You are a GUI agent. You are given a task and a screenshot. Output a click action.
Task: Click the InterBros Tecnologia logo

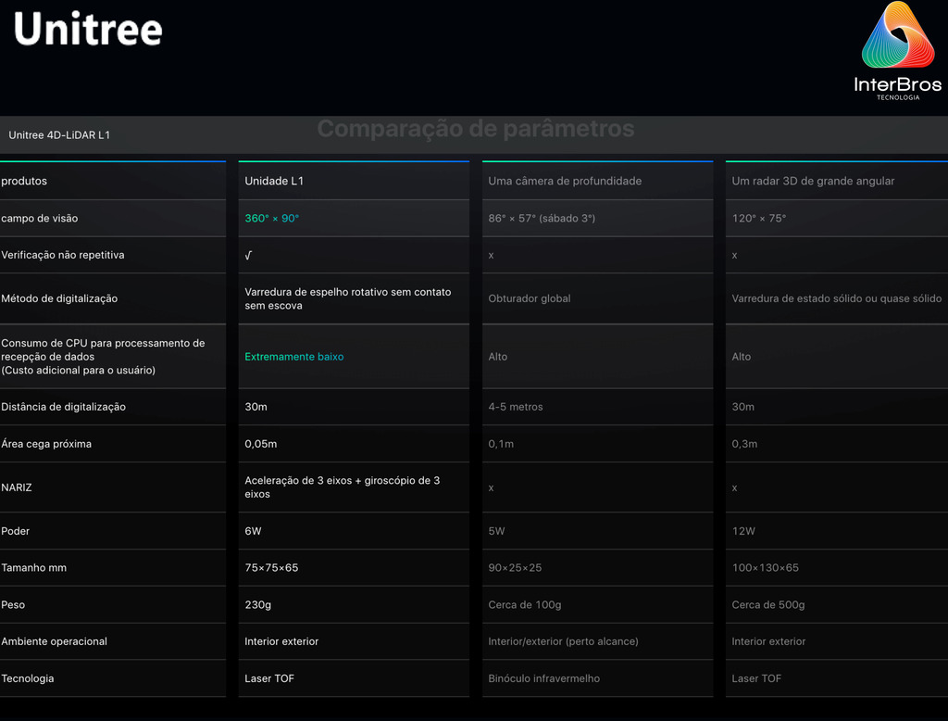coord(898,51)
